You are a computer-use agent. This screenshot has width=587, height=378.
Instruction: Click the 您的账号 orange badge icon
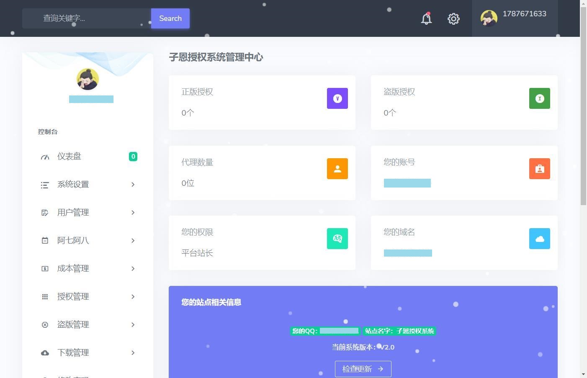pos(539,169)
